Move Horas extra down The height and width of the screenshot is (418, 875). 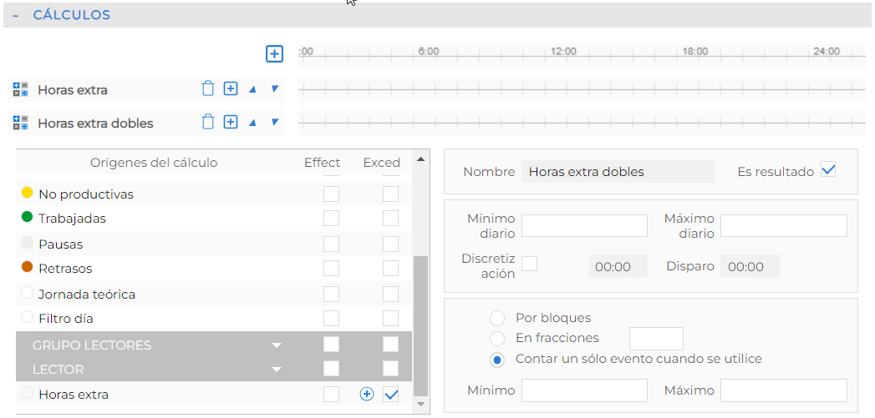pyautogui.click(x=275, y=88)
